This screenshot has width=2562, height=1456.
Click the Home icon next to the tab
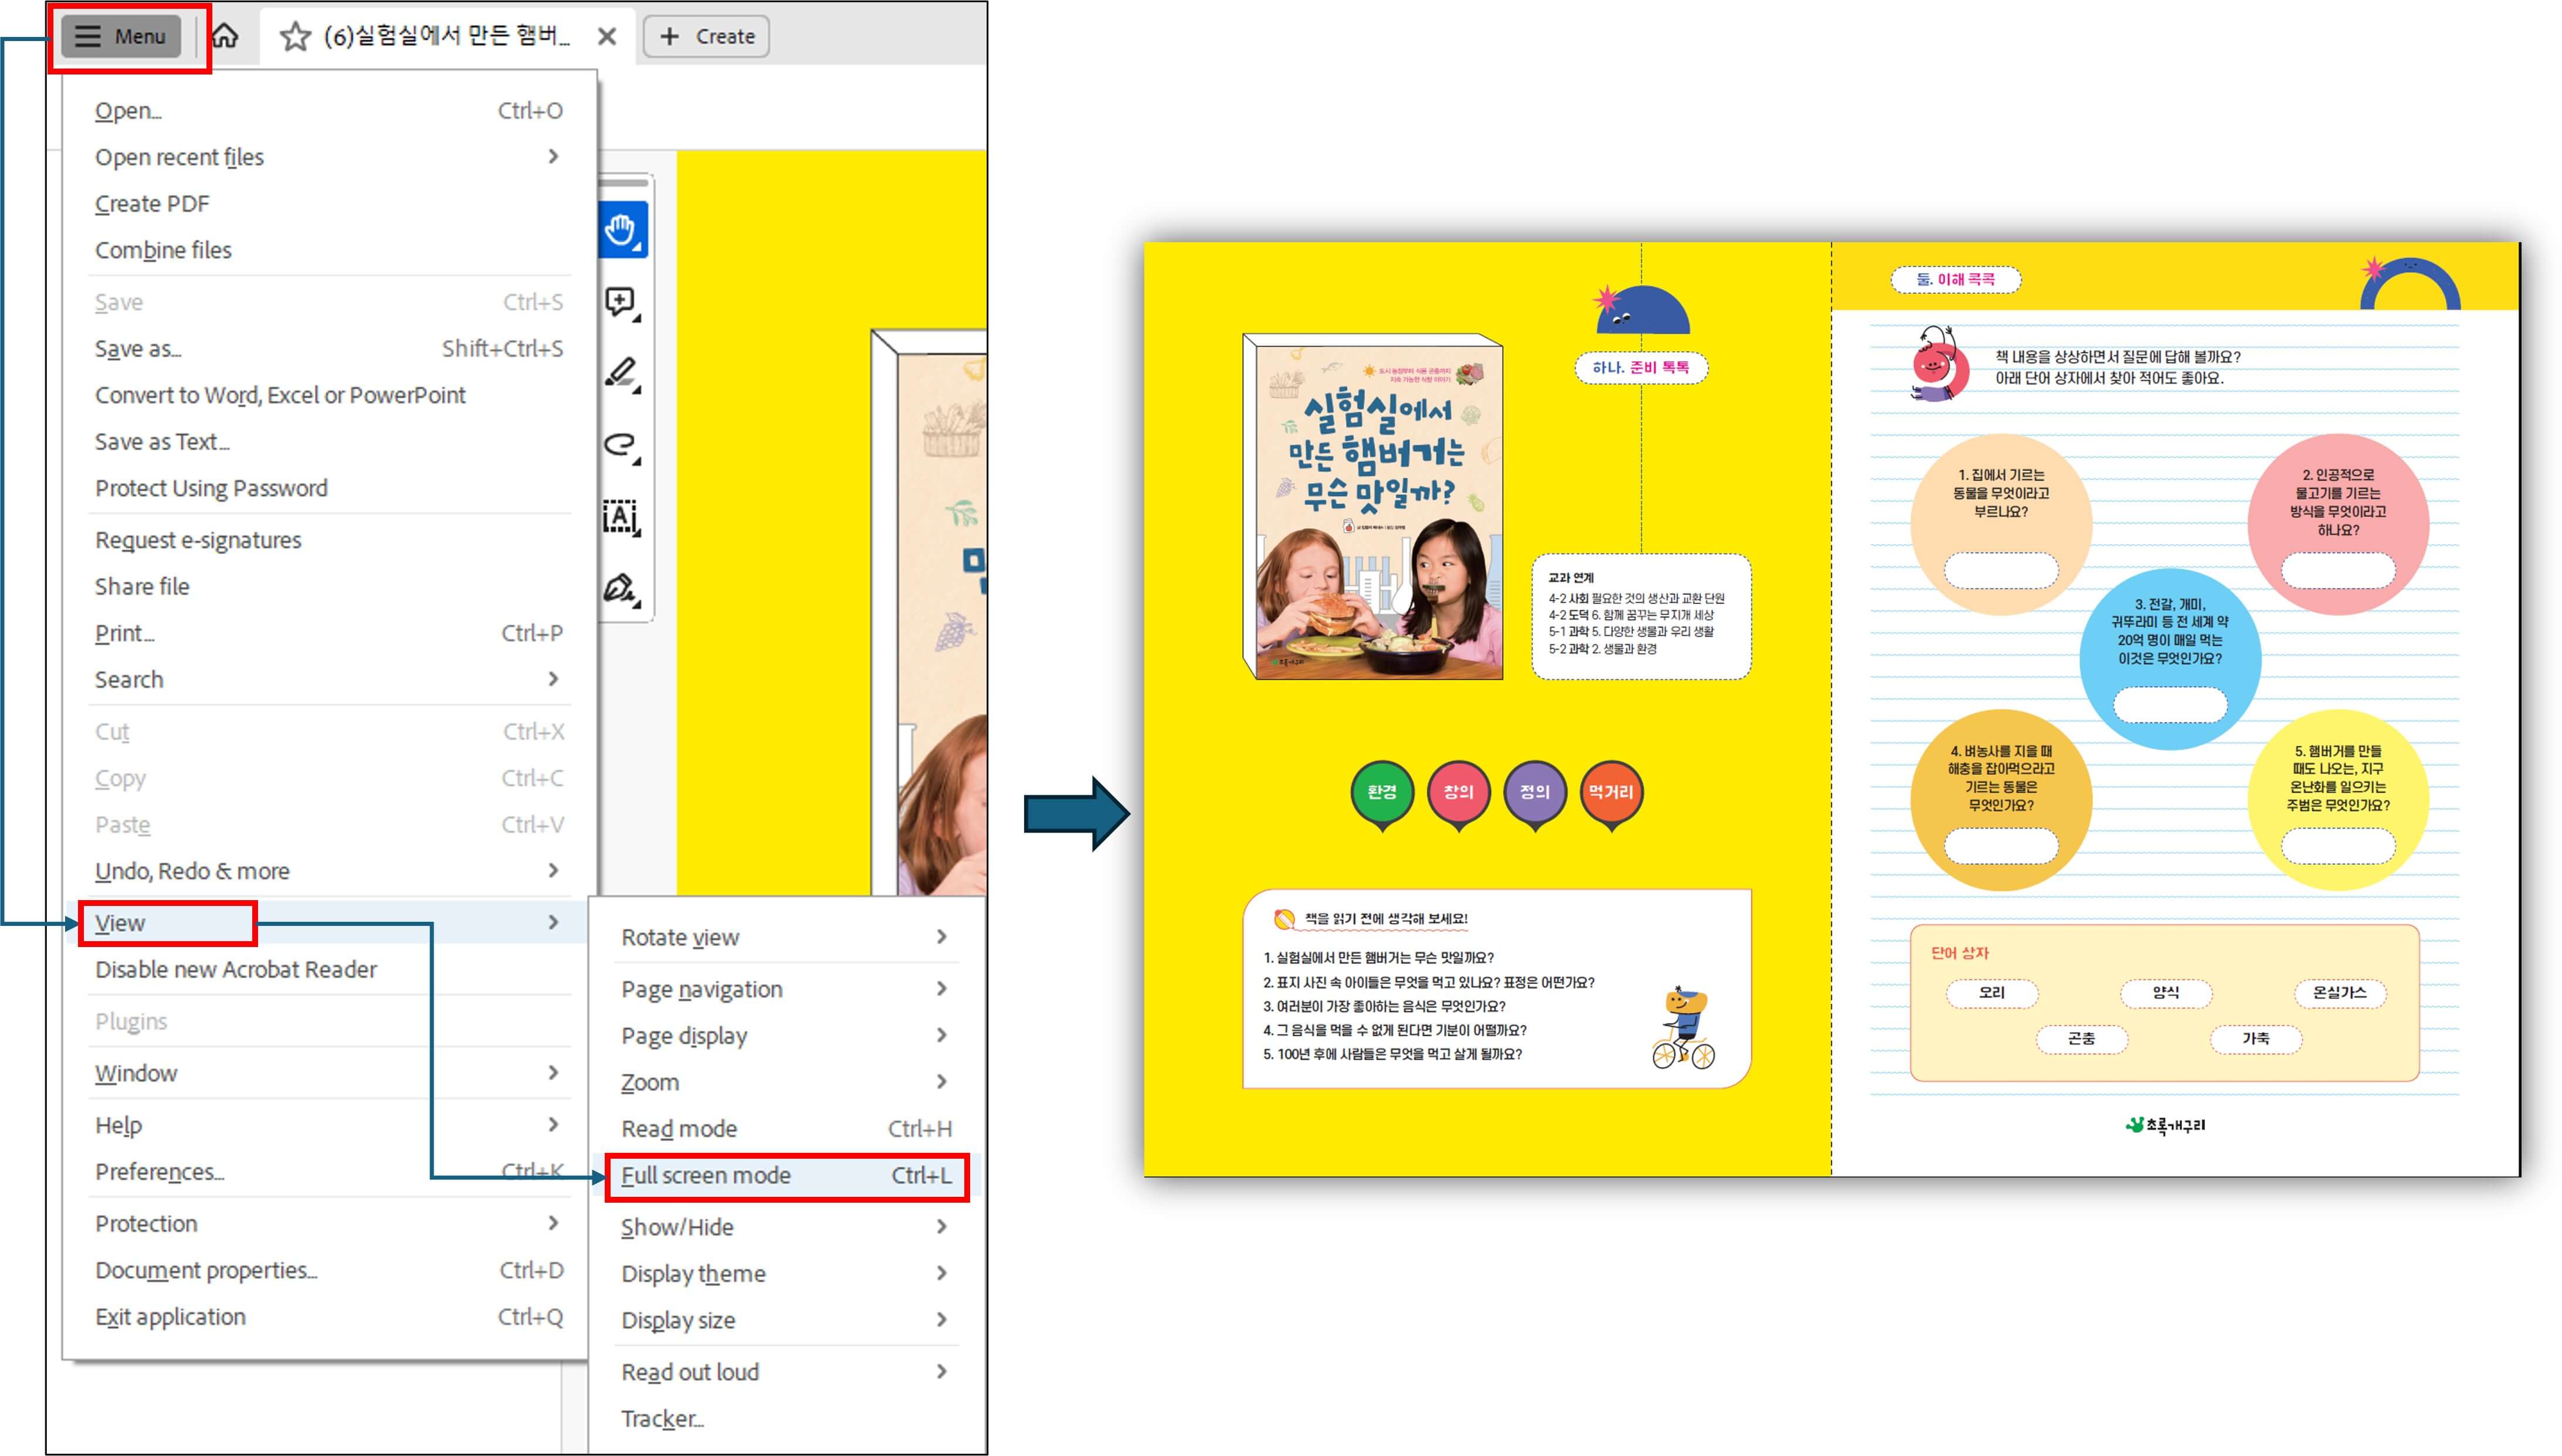click(226, 36)
